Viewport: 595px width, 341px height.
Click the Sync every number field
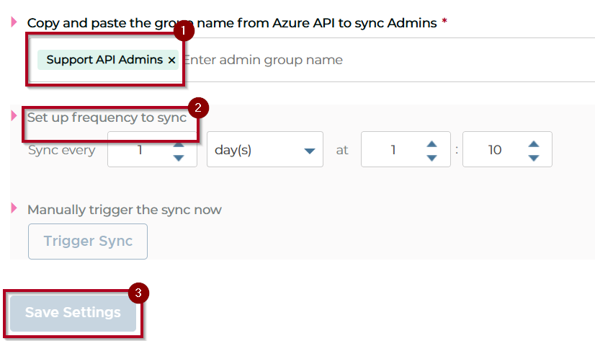point(152,150)
